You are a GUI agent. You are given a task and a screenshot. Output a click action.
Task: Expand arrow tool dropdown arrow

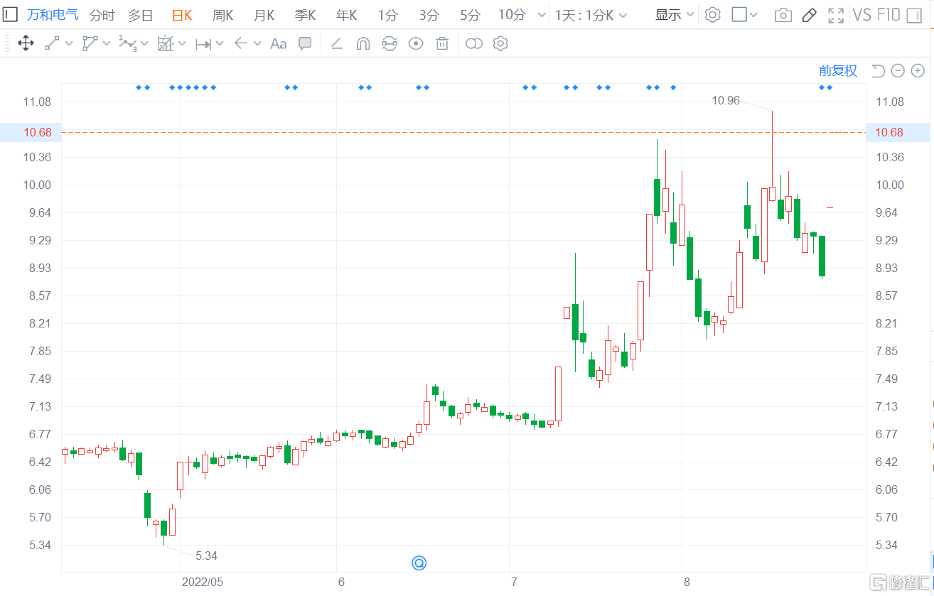tap(257, 44)
